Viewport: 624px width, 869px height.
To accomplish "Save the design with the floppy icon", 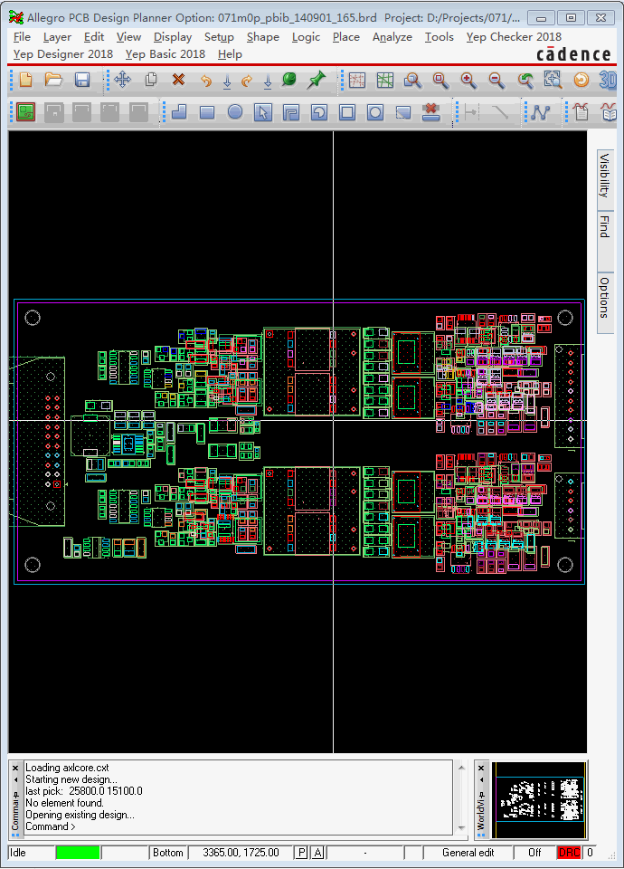I will (x=82, y=80).
